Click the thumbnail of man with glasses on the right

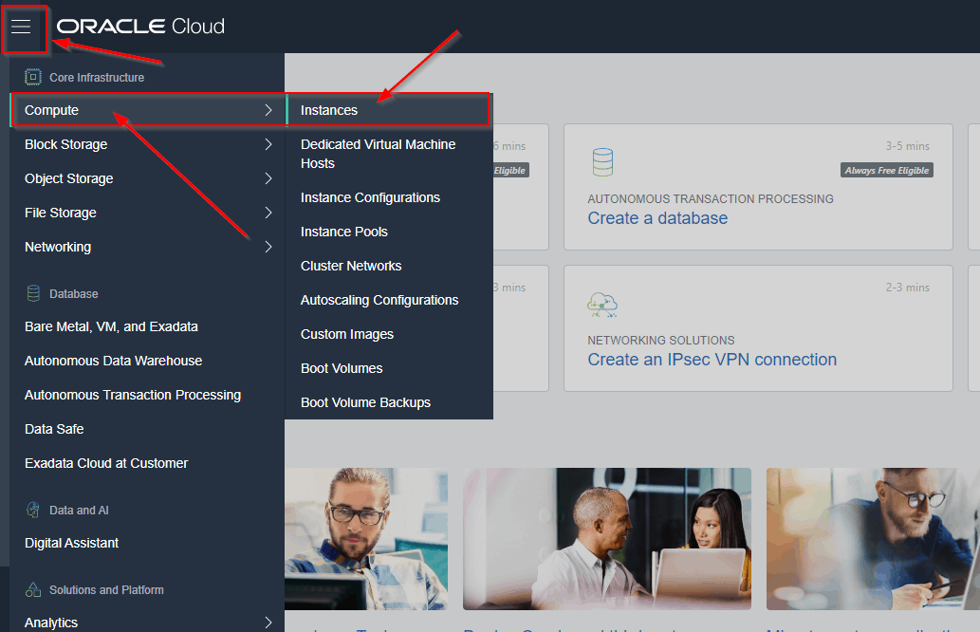(873, 539)
